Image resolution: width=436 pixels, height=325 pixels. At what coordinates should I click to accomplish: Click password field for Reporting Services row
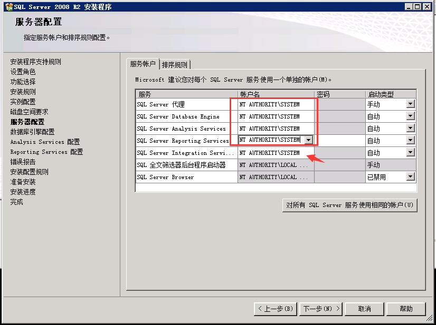[x=340, y=141]
